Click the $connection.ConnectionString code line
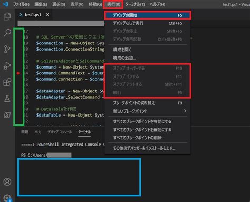 point(70,49)
